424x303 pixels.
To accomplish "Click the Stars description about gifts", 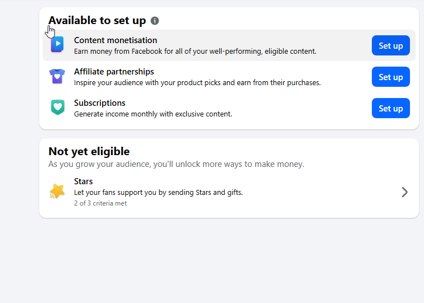I will (159, 193).
